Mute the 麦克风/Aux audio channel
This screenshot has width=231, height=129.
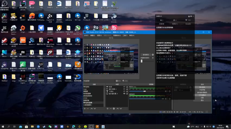[166, 91]
